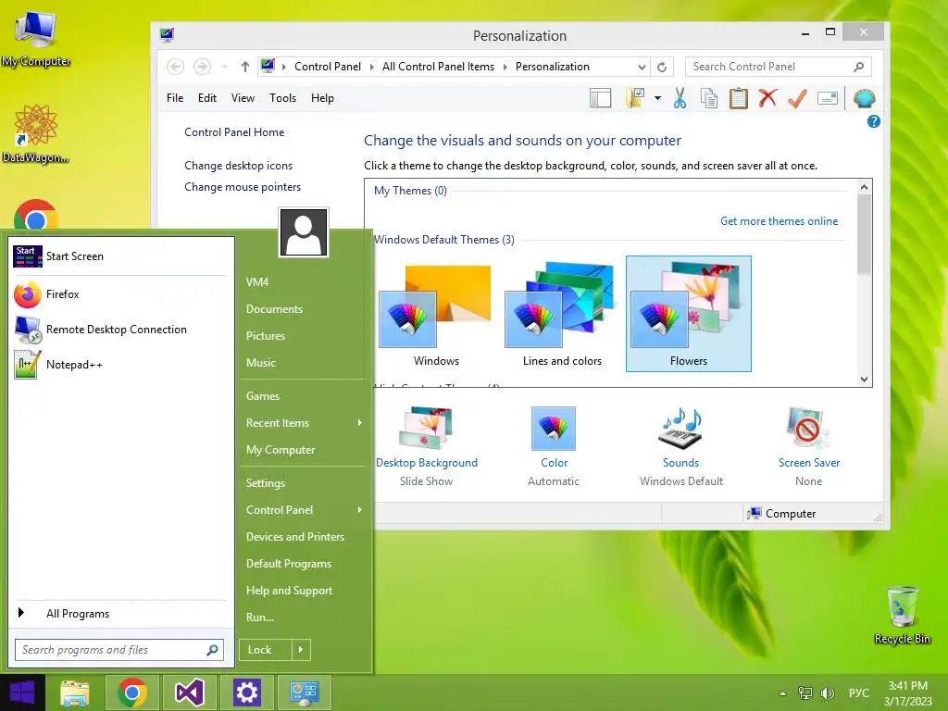The image size is (948, 711).
Task: Open volume speaker tray icon
Action: [x=827, y=693]
